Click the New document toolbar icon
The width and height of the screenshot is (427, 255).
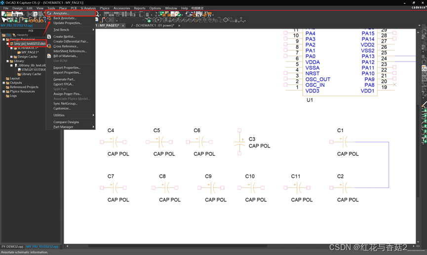coord(4,14)
